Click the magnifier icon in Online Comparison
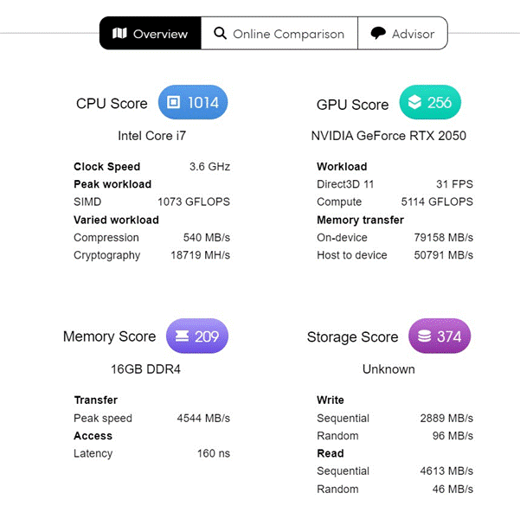The height and width of the screenshot is (519, 520). 221,34
